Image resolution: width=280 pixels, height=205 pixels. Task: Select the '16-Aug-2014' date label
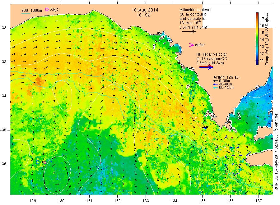pos(145,10)
